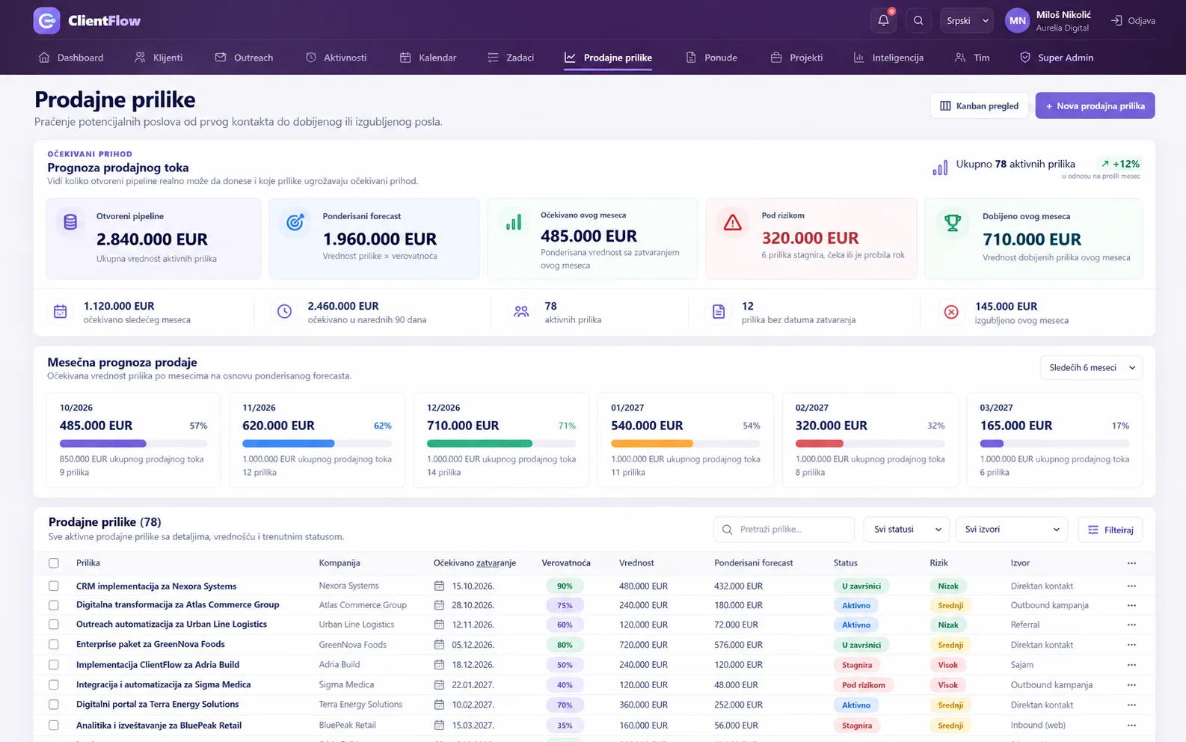This screenshot has width=1186, height=742.
Task: Sort by the Očekivano zatvaranje column header
Action: click(x=475, y=562)
